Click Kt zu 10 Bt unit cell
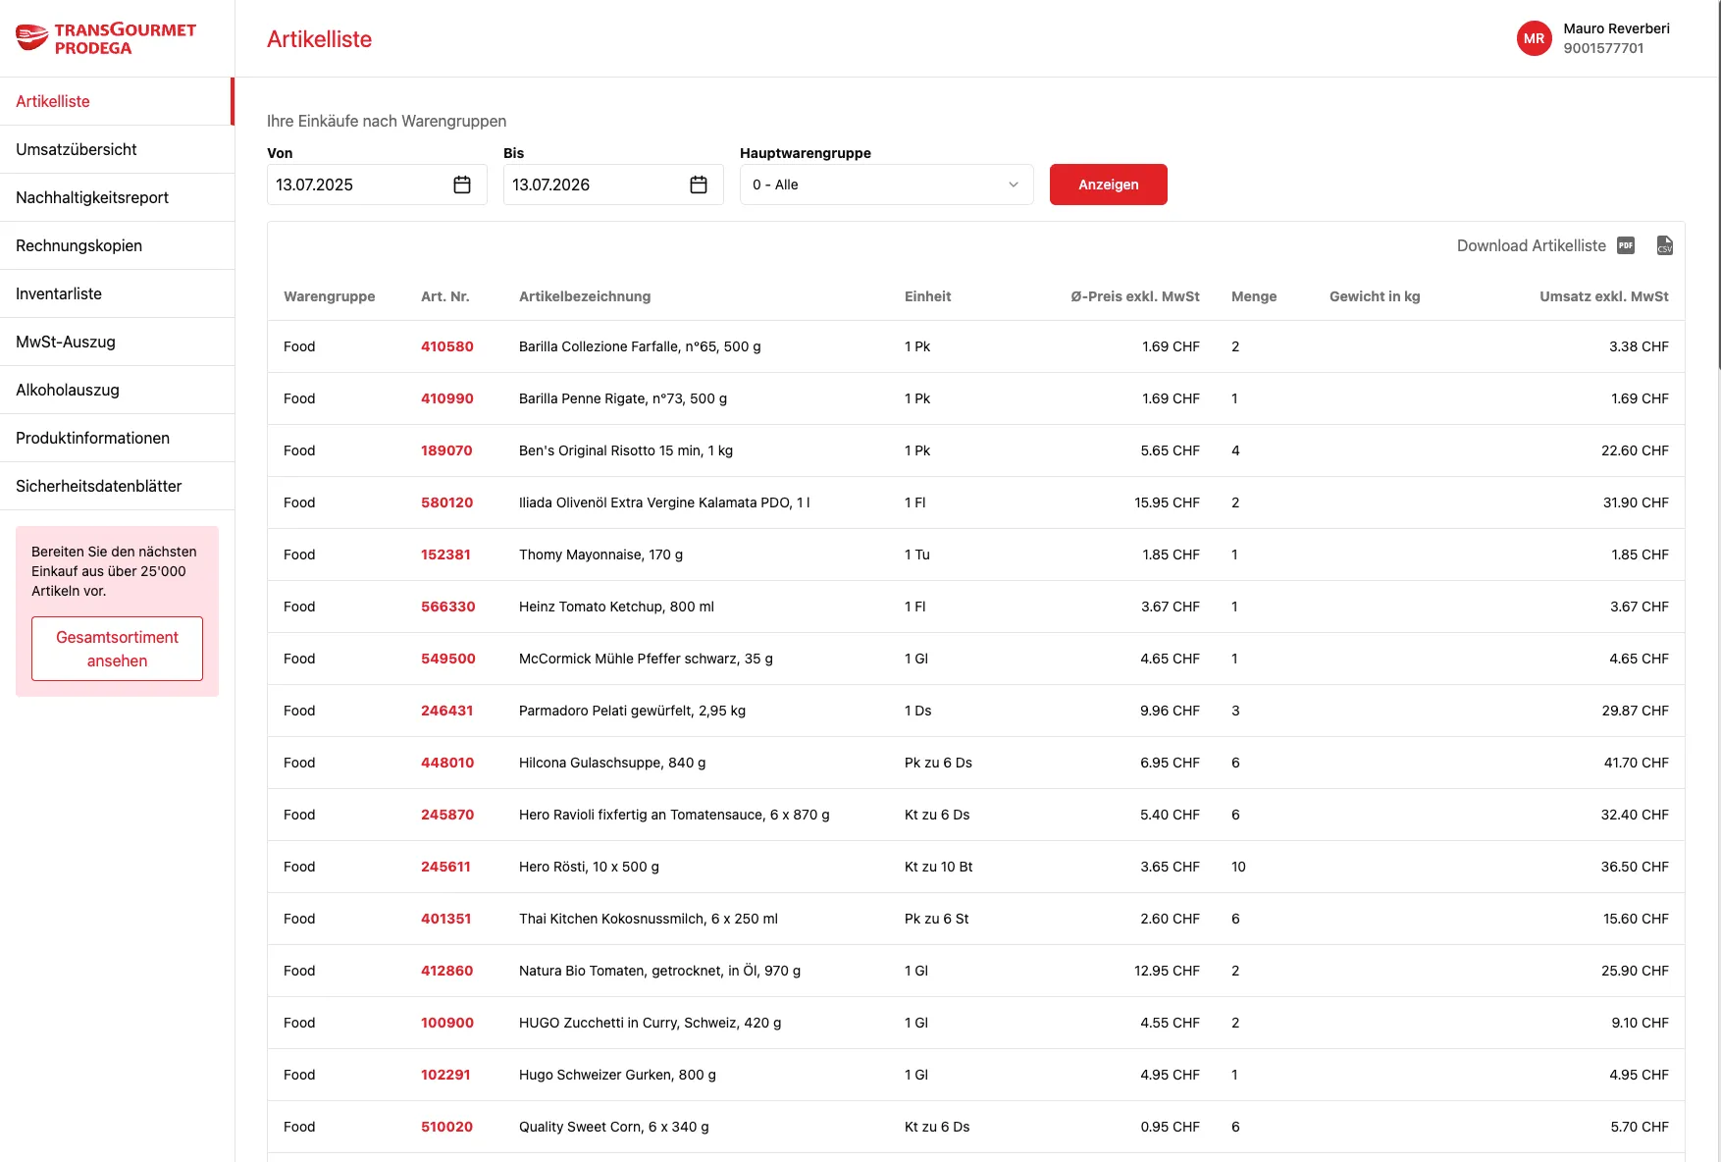1721x1162 pixels. click(x=939, y=867)
